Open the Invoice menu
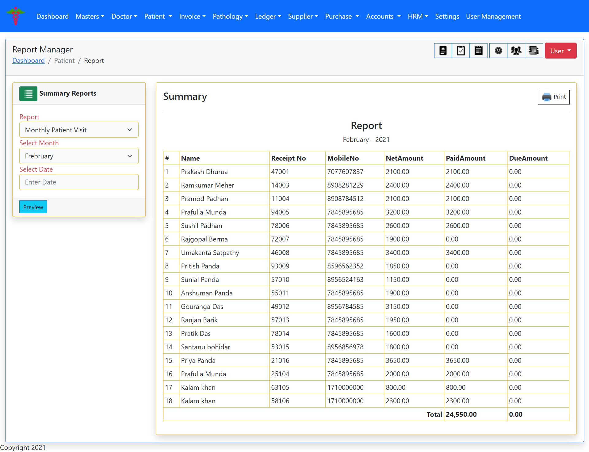 point(192,16)
